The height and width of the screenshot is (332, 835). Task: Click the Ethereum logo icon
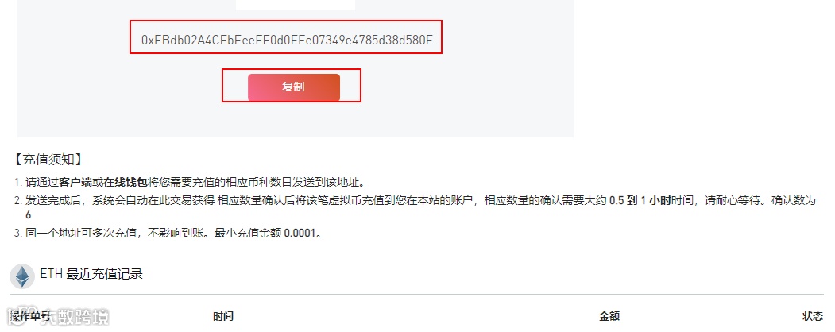pyautogui.click(x=22, y=276)
